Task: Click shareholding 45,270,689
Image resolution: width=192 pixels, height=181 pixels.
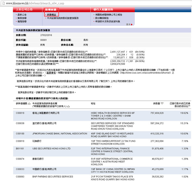Action: point(157,169)
